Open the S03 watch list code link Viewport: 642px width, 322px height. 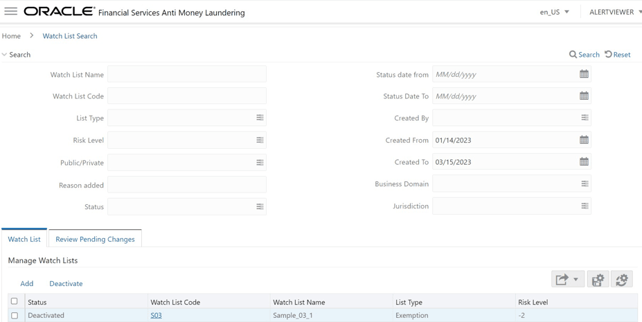coord(156,316)
